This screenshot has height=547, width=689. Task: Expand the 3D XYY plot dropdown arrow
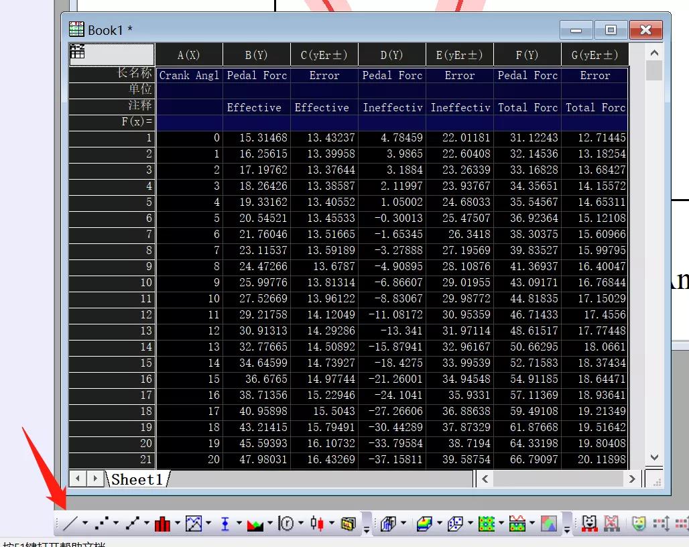coord(403,524)
